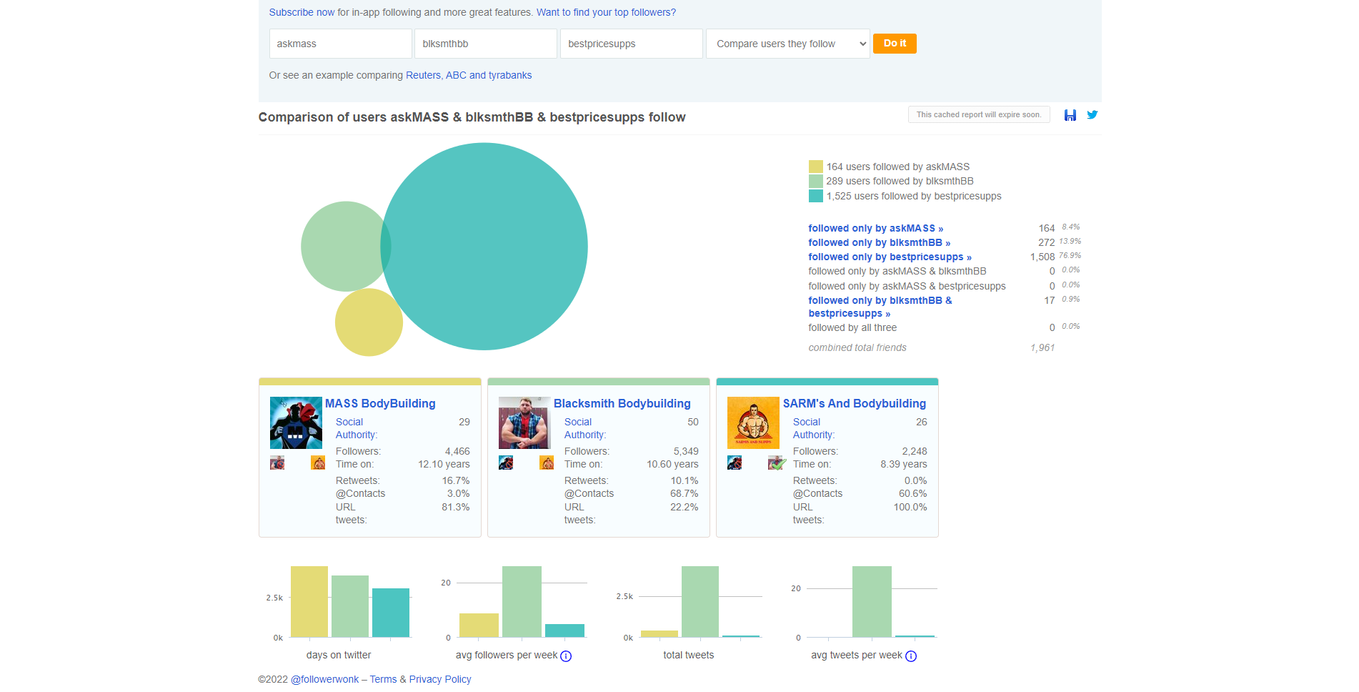Screen dimensions: 1359x692
Task: Open 'Want to find your top followers?' link
Action: pos(606,12)
